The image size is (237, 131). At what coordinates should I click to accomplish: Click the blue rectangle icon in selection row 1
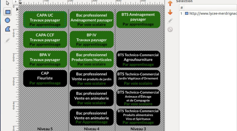pos(187,13)
